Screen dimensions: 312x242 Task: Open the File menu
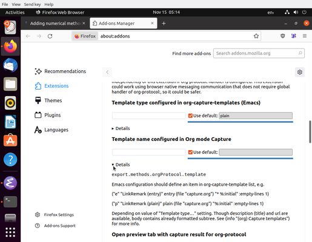point(5,4)
